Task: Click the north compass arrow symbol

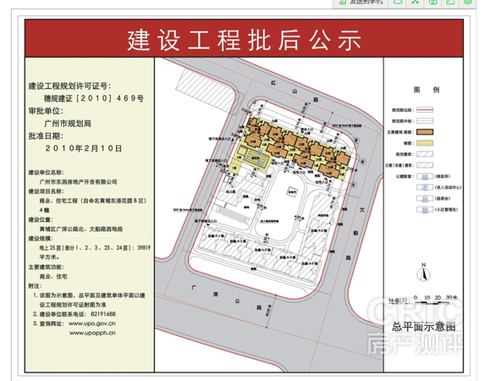Action: 423,273
